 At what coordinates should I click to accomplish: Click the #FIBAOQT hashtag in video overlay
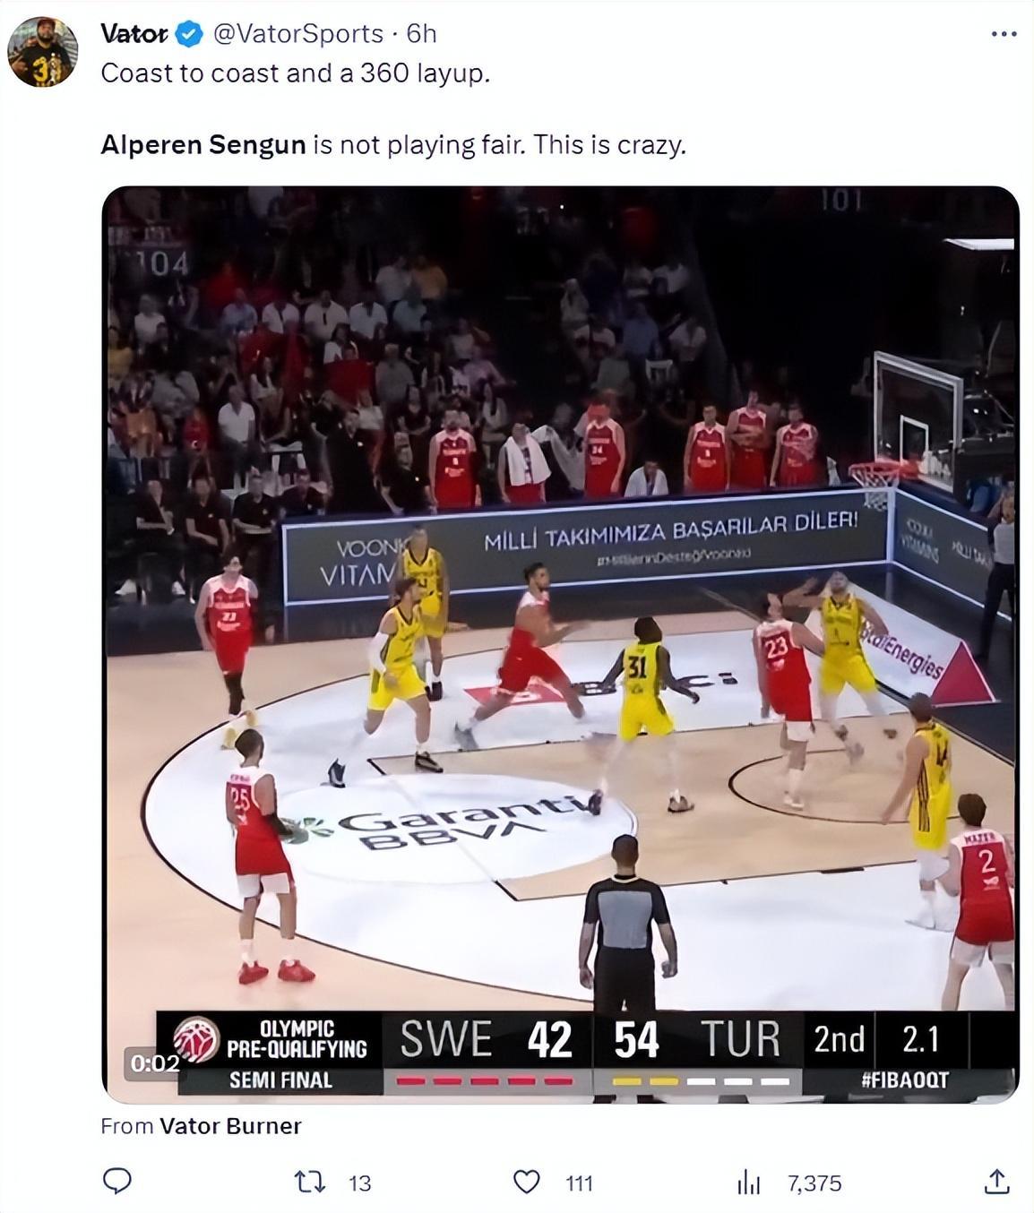coord(904,1080)
